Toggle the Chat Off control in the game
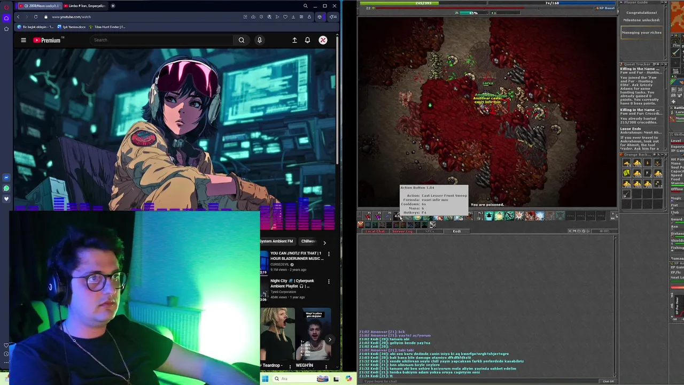This screenshot has height=385, width=684. coord(608,381)
